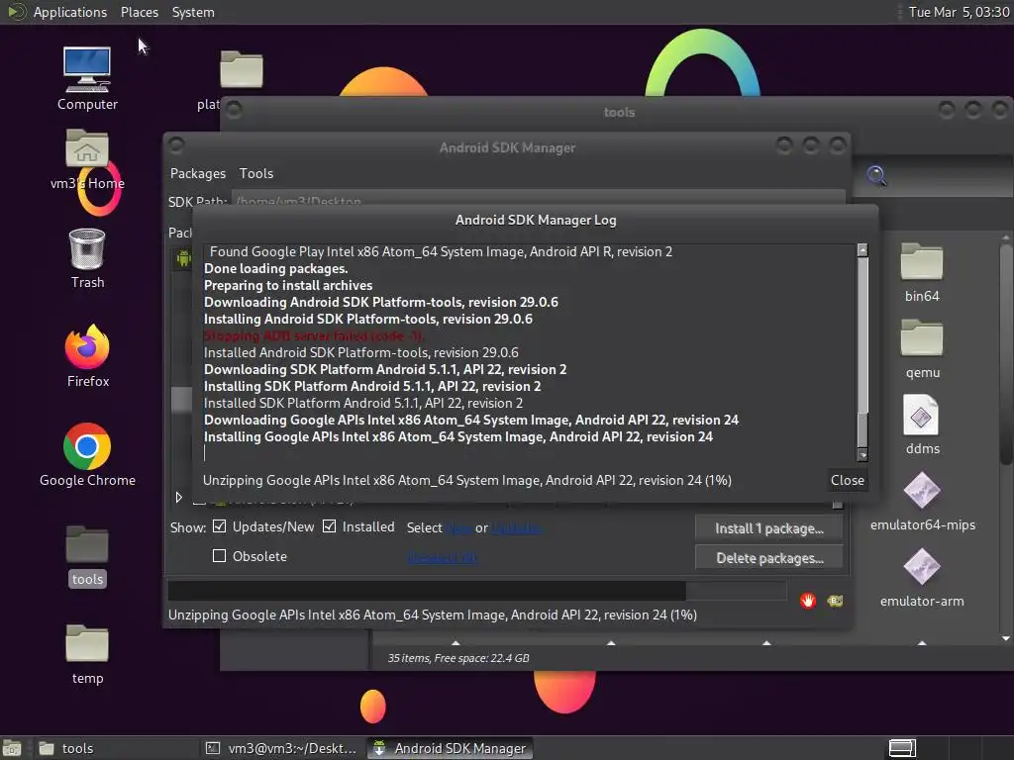This screenshot has height=760, width=1014.
Task: Click the download progress bar
Action: pyautogui.click(x=477, y=590)
